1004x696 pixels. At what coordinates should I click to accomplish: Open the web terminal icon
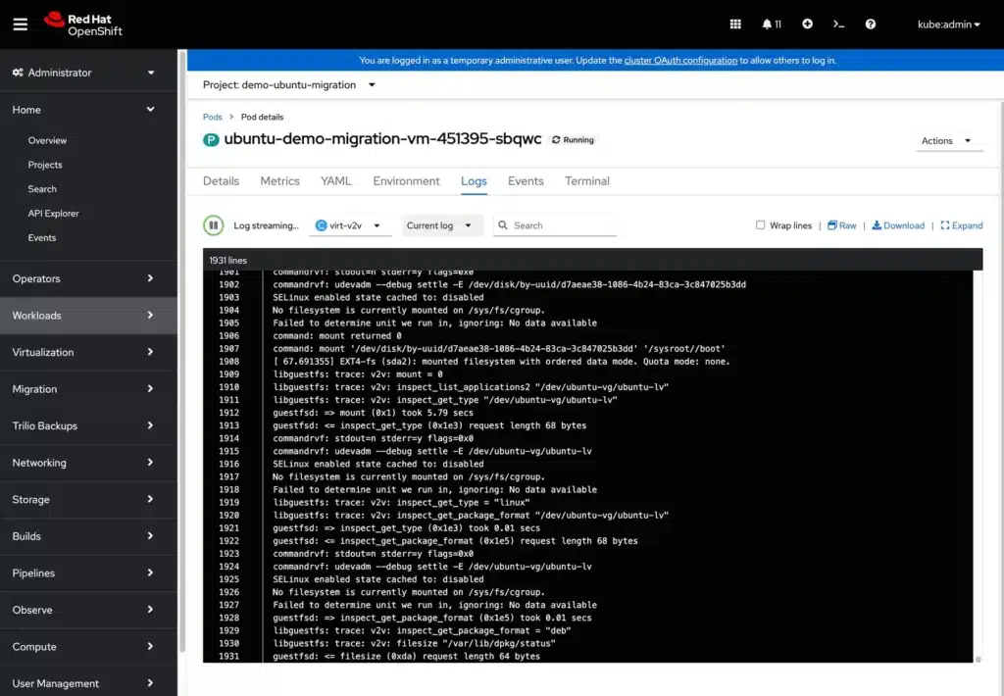click(838, 24)
